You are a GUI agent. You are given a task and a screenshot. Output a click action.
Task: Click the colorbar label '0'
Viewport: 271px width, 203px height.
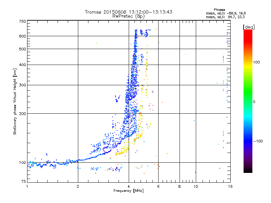[254, 102]
